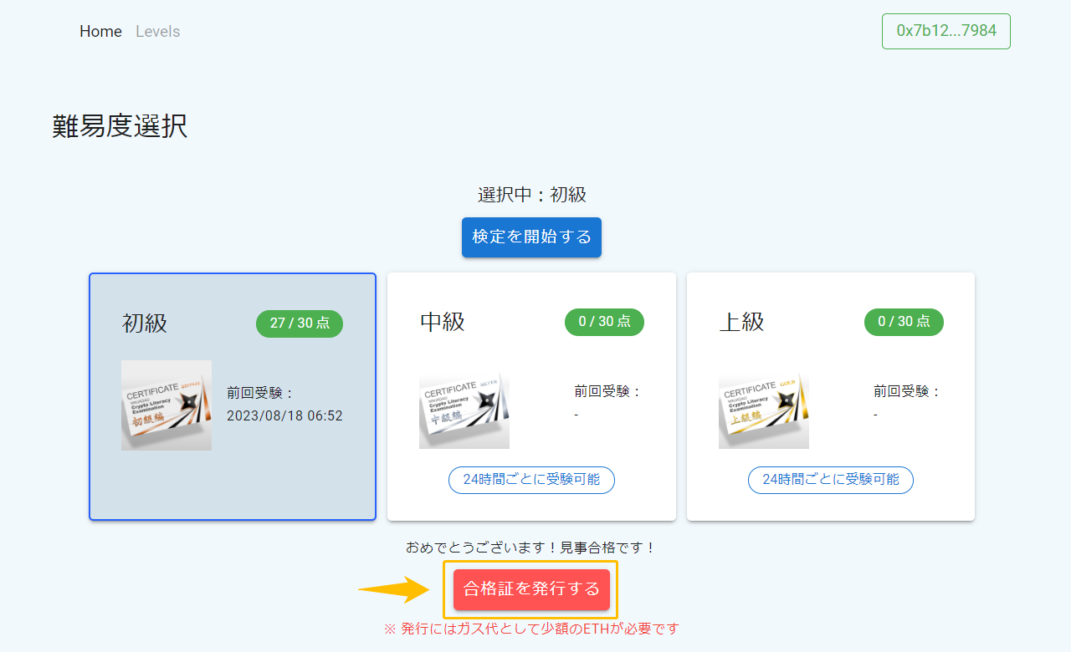Click 24時間ごとに受験可能 chip on 中級 card

point(531,480)
